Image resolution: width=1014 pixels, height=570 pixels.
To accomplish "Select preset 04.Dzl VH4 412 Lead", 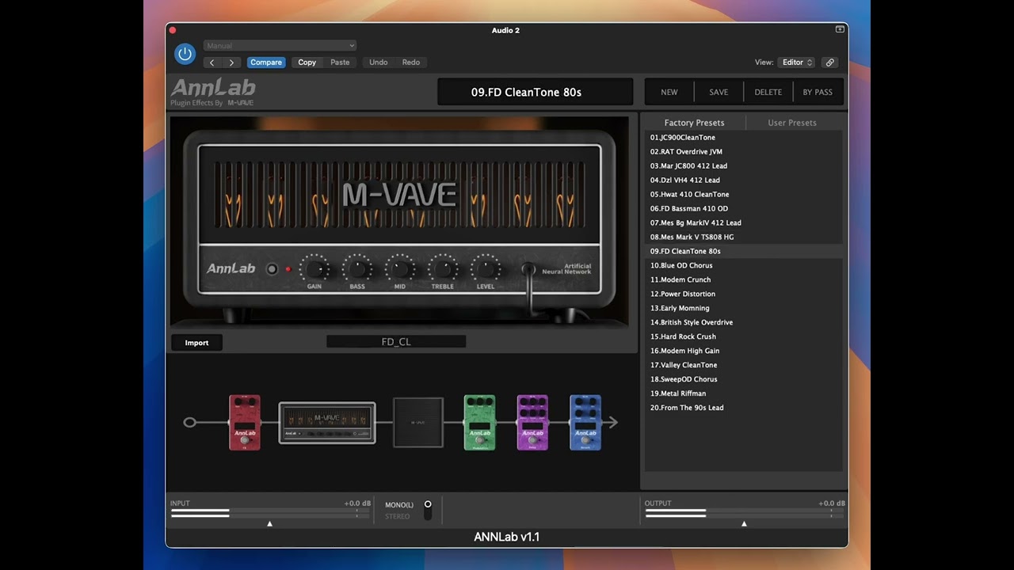I will [743, 180].
